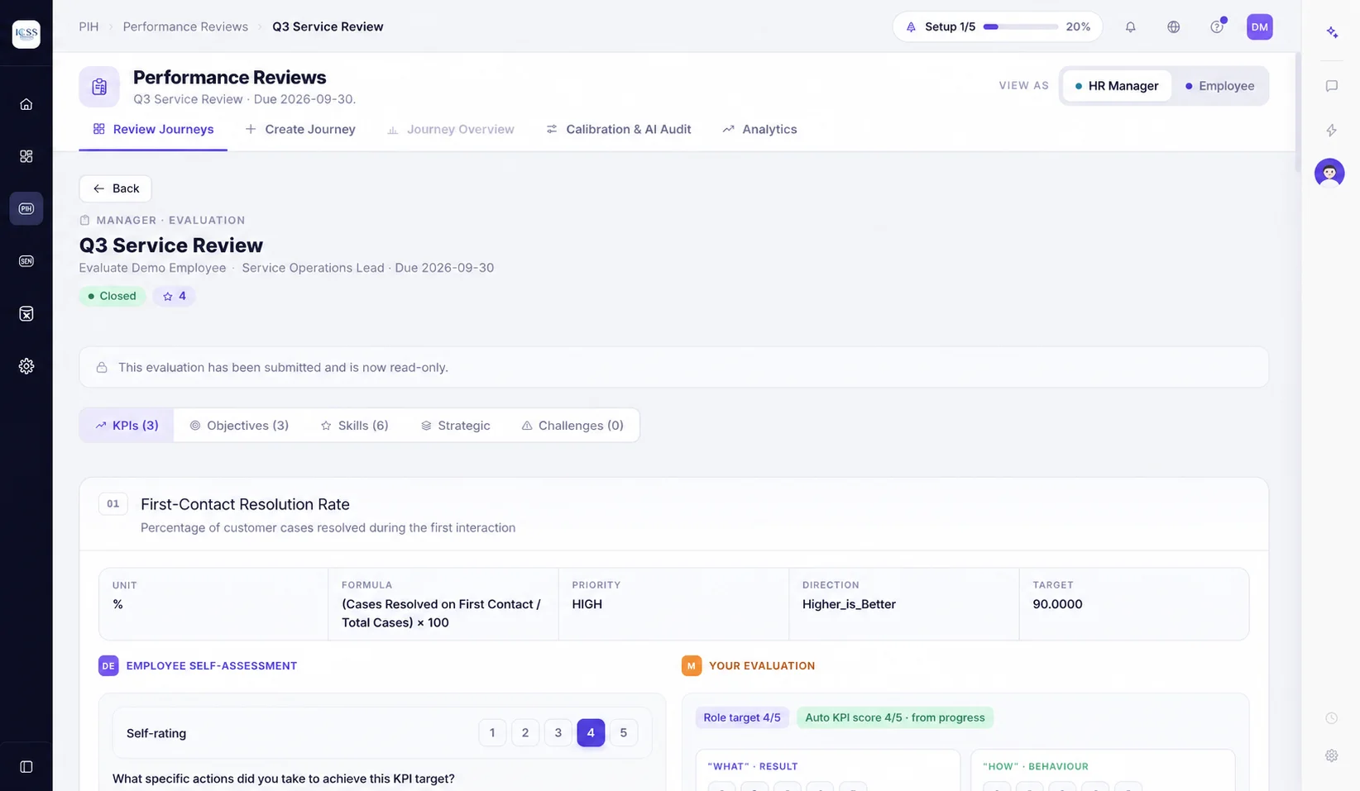This screenshot has height=791, width=1360.
Task: Switch to the Strategic tab
Action: 455,425
